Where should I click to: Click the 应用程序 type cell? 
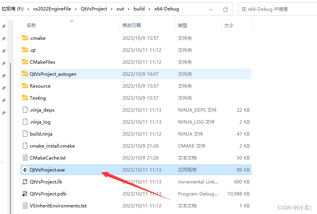point(187,170)
